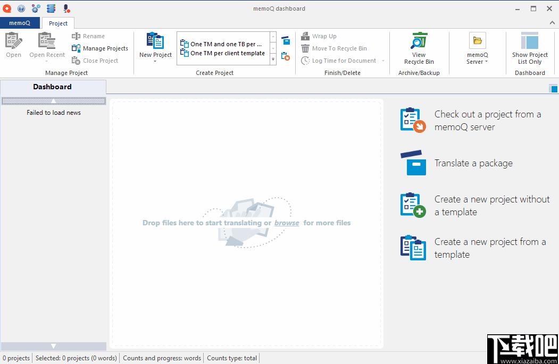559x364 pixels.
Task: Open the help icon in quick access toolbar
Action: [21, 8]
